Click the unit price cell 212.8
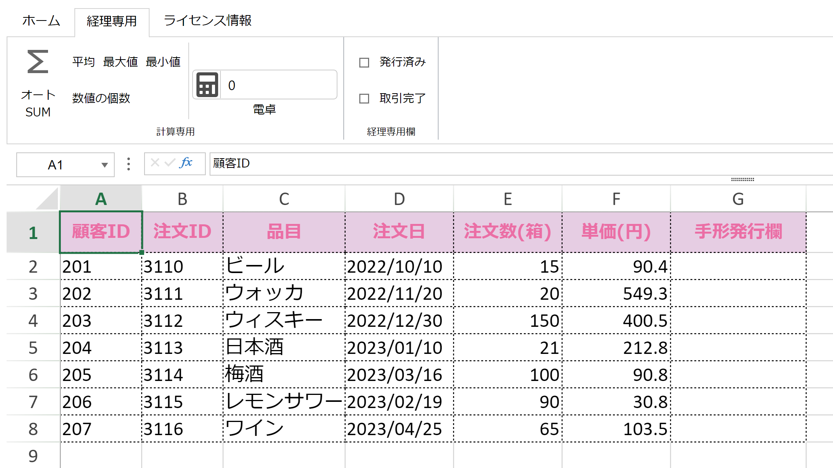The image size is (833, 468). click(x=616, y=348)
